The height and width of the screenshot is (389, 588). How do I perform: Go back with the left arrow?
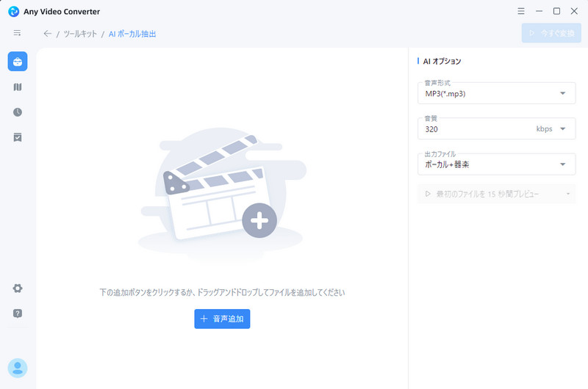[47, 34]
